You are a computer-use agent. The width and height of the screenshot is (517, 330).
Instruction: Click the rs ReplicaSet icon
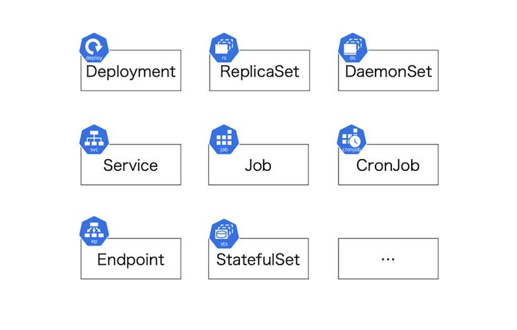[224, 48]
